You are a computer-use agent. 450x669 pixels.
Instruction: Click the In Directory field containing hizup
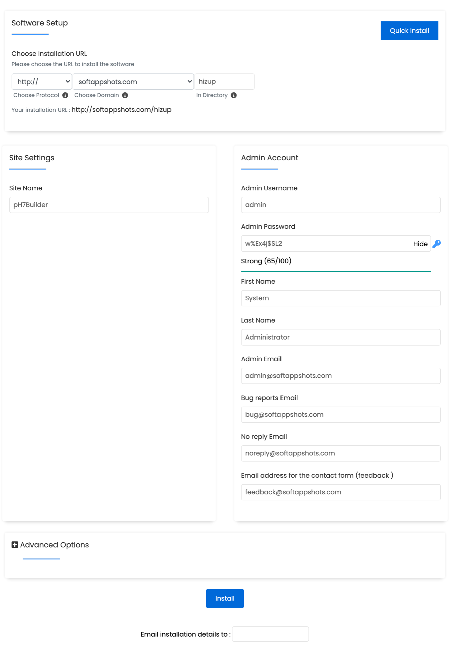point(224,81)
